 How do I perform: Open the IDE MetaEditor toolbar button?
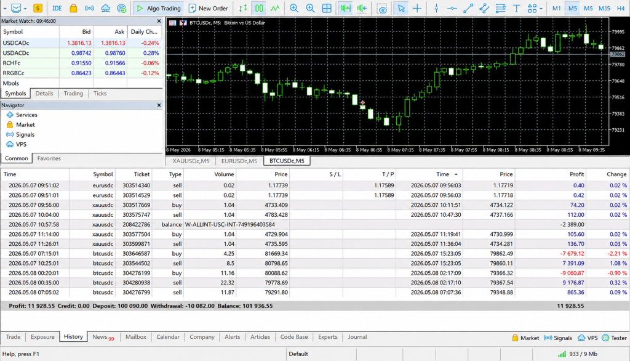point(57,8)
